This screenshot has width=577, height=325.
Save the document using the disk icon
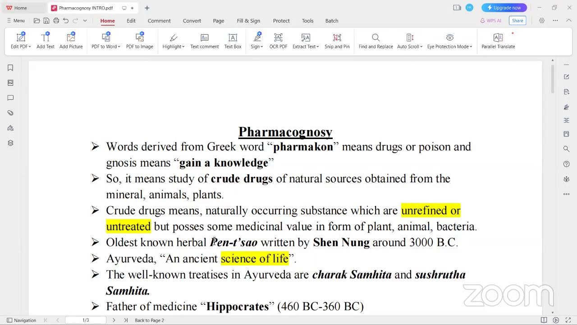(x=46, y=21)
